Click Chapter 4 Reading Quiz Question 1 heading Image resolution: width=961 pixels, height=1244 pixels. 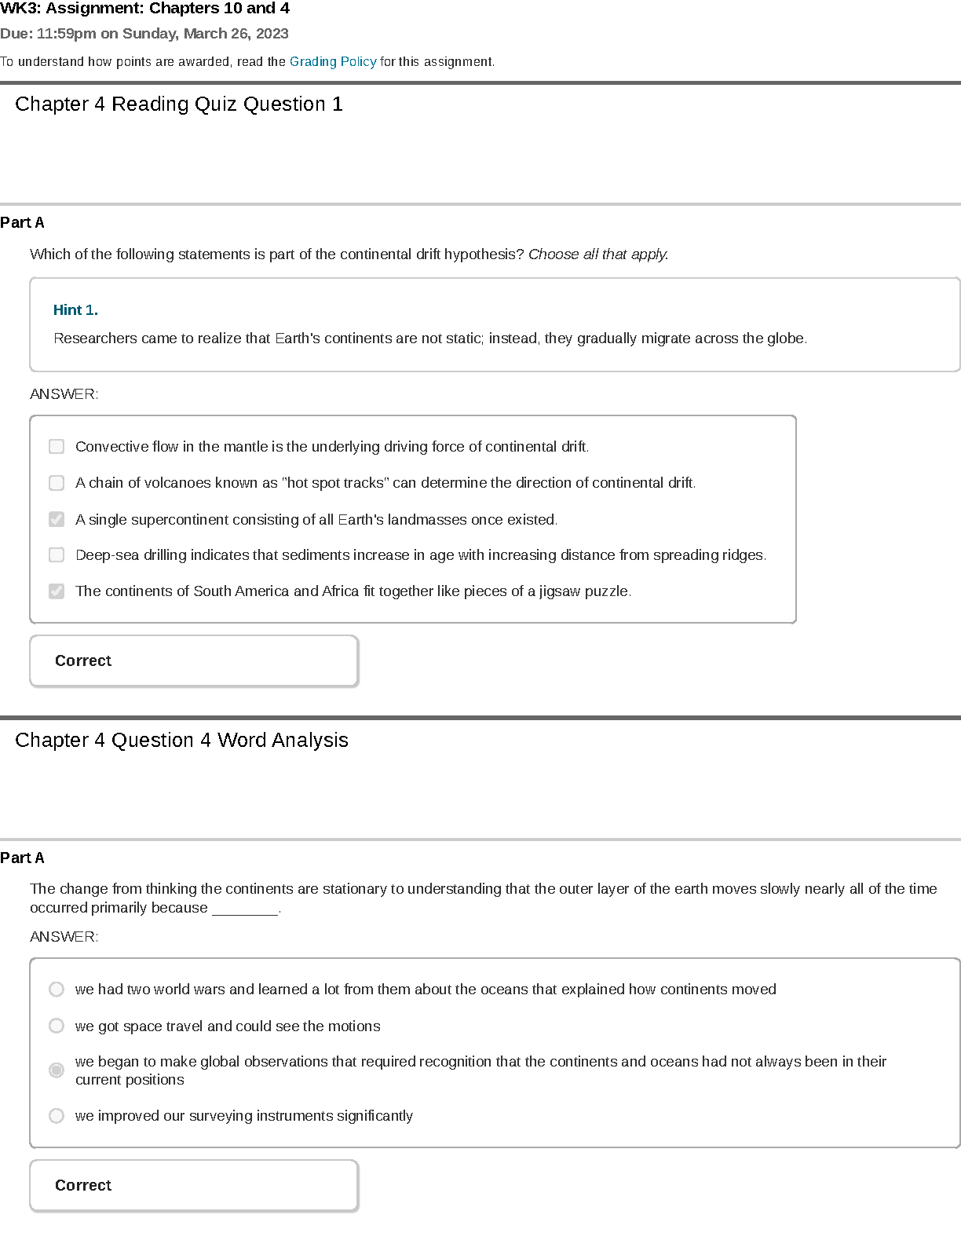(x=179, y=104)
